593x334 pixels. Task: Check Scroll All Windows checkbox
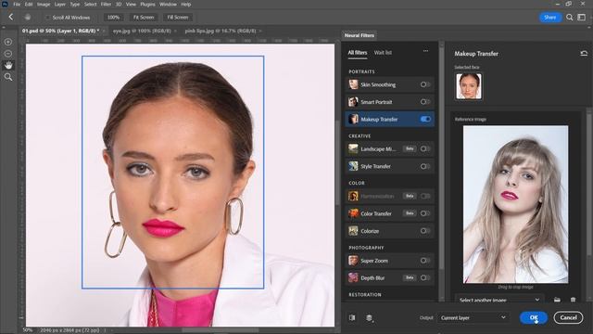tap(47, 18)
